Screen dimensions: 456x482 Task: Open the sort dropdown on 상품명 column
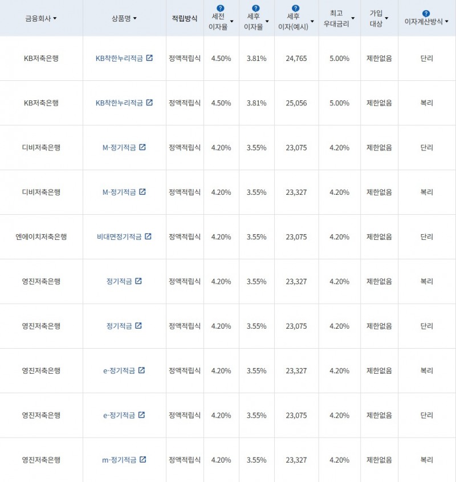pyautogui.click(x=135, y=17)
